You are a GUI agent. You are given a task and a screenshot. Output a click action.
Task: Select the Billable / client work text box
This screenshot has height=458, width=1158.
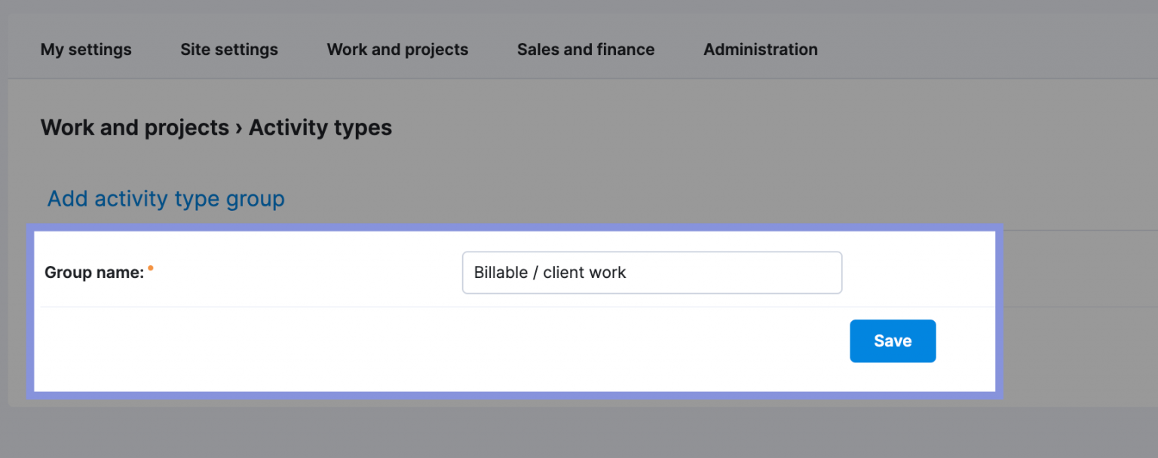point(651,272)
